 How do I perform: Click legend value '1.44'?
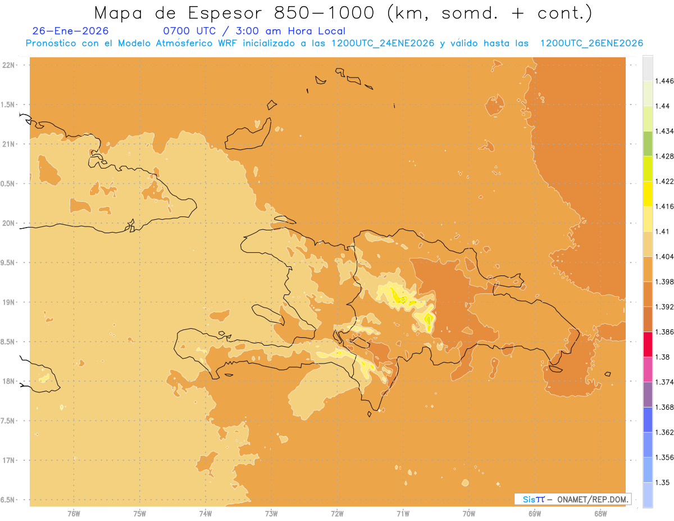click(x=662, y=106)
